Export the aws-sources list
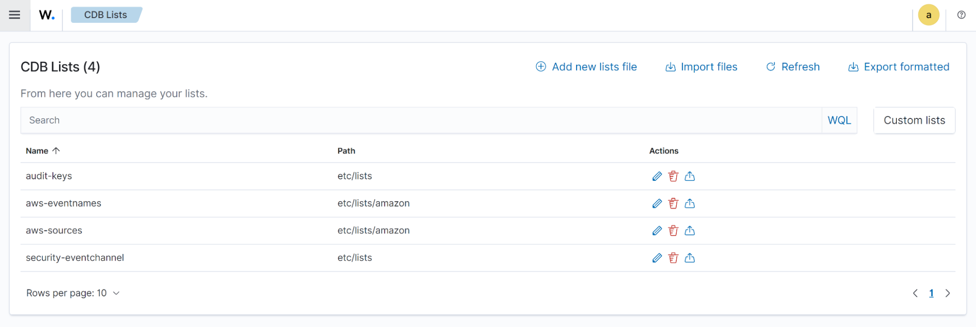This screenshot has height=327, width=976. tap(689, 231)
